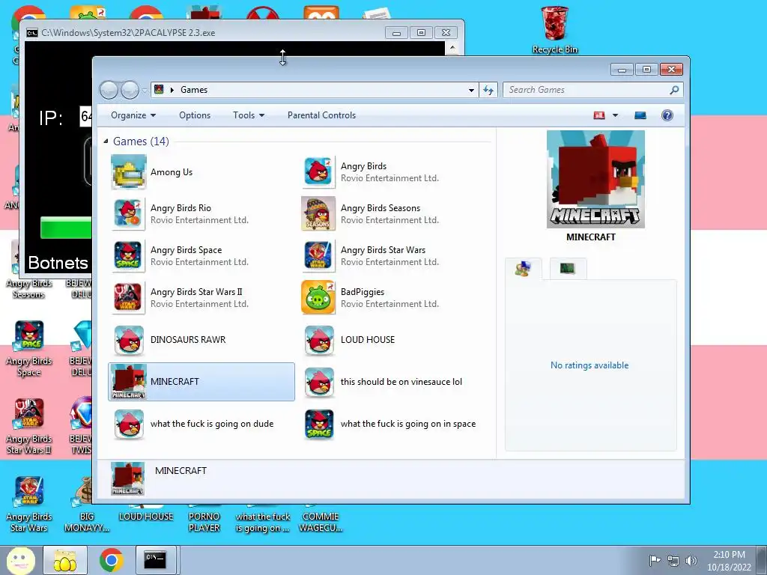Image resolution: width=767 pixels, height=575 pixels.
Task: Open the eggs icon on the taskbar
Action: point(65,560)
